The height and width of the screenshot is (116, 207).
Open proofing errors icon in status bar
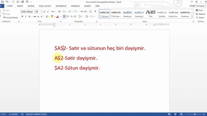[22, 114]
